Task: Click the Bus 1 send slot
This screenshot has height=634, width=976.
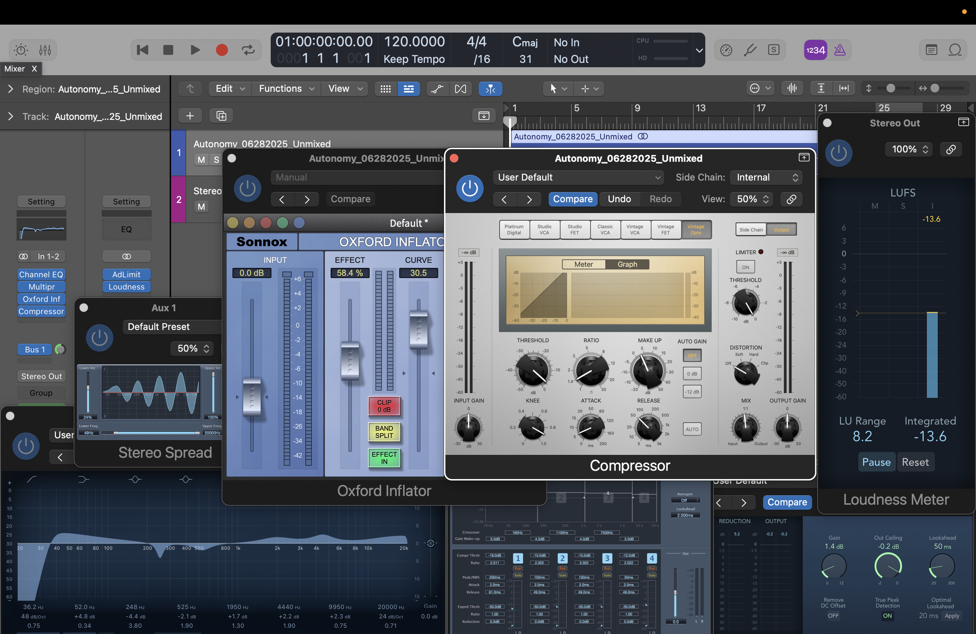Action: click(35, 349)
